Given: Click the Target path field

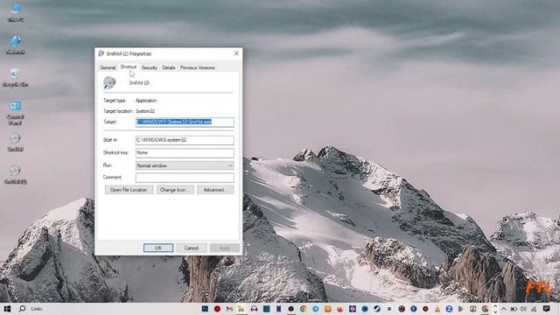Looking at the screenshot, I should coord(185,122).
